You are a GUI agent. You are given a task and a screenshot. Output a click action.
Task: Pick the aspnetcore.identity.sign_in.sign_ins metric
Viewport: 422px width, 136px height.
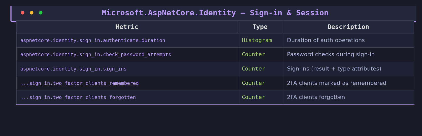click(x=74, y=69)
